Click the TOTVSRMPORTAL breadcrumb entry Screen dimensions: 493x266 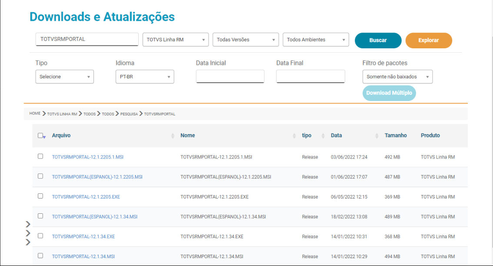[x=160, y=114]
